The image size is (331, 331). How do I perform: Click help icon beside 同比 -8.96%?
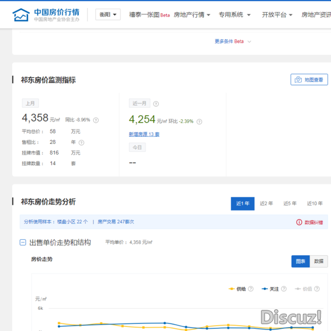pos(96,120)
